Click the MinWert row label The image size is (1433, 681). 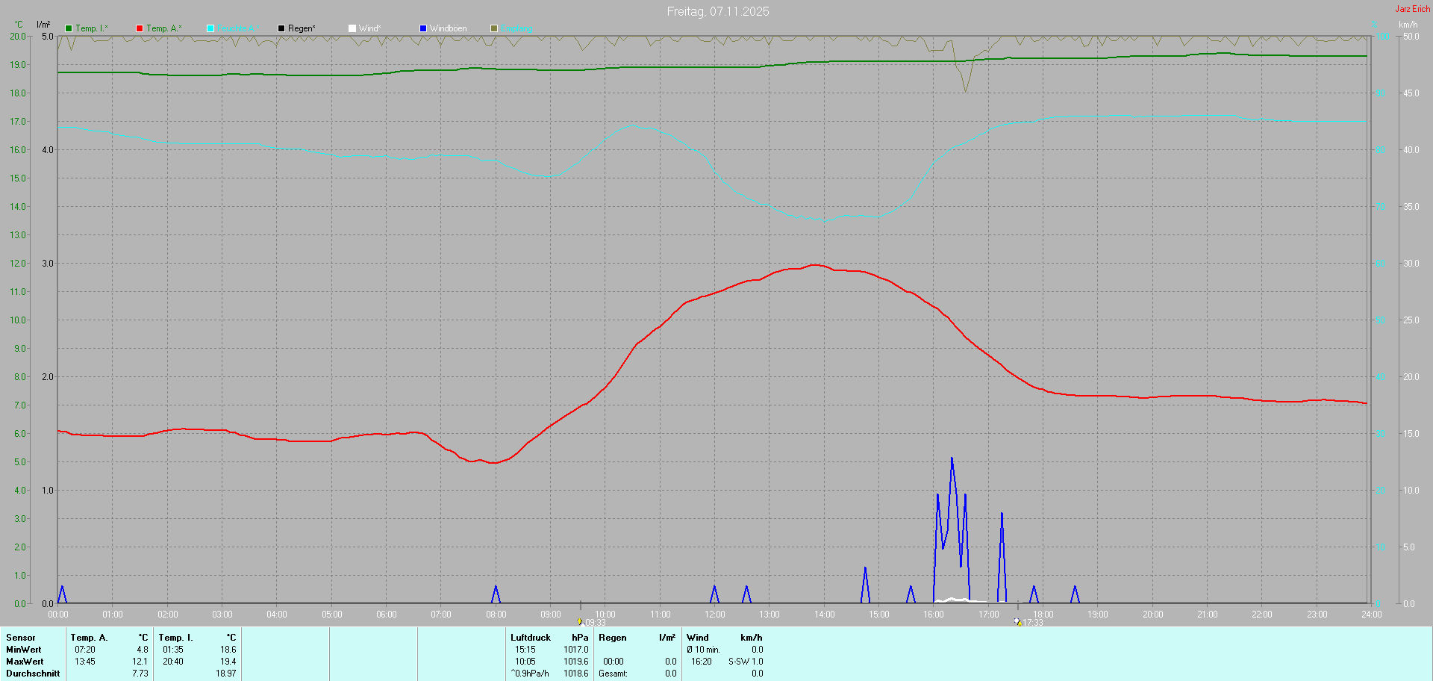tap(24, 650)
